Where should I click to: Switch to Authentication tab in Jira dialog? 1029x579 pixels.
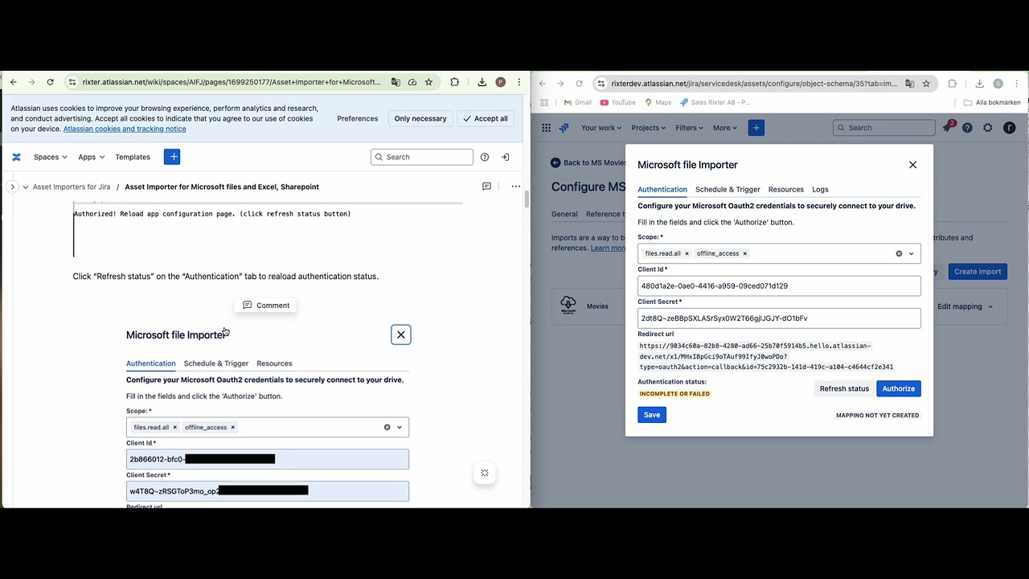pyautogui.click(x=662, y=190)
